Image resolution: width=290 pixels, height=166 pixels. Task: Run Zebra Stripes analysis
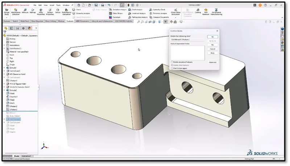click(x=115, y=13)
